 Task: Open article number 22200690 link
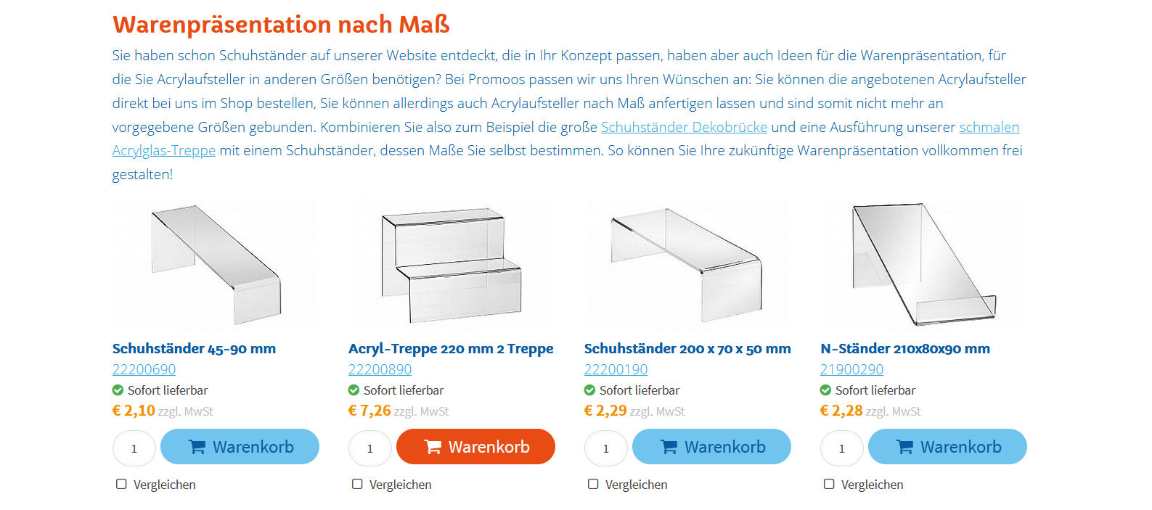pyautogui.click(x=144, y=369)
